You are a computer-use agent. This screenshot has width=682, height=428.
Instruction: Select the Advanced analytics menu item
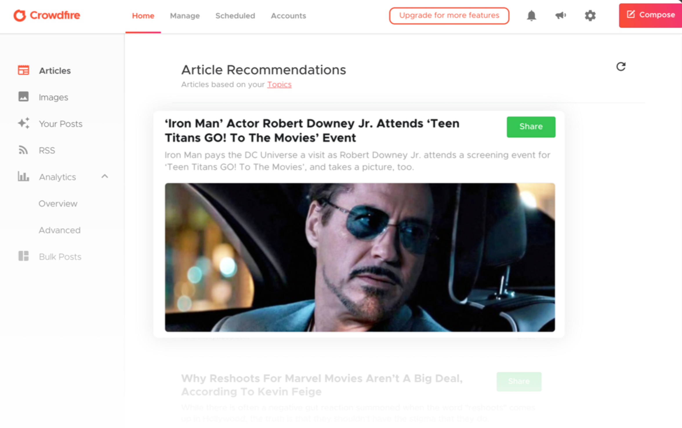(60, 230)
